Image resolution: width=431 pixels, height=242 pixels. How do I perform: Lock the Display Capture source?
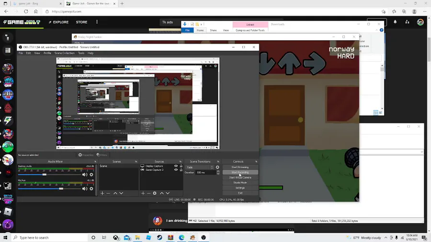coord(181,166)
